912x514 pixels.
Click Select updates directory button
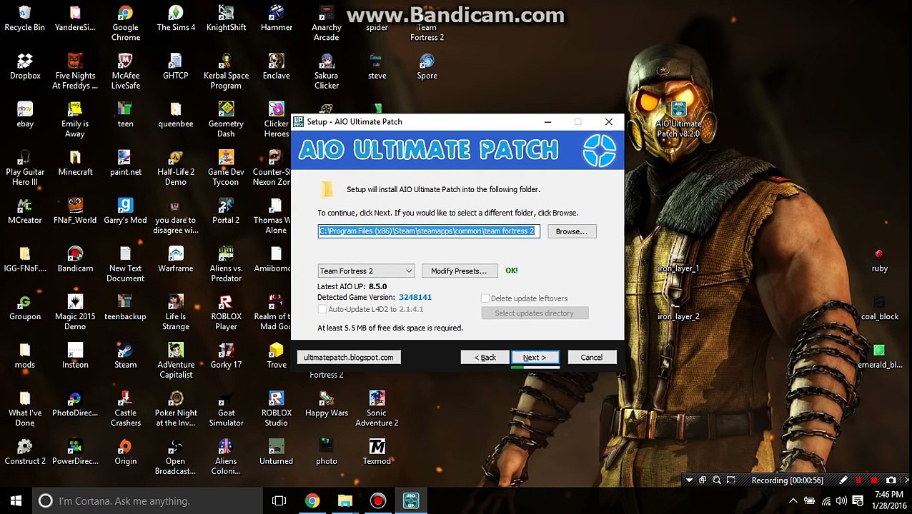pyautogui.click(x=535, y=313)
